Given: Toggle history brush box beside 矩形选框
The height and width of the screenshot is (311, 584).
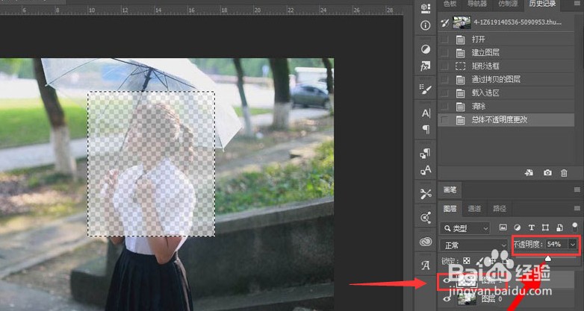Looking at the screenshot, I should (x=444, y=66).
